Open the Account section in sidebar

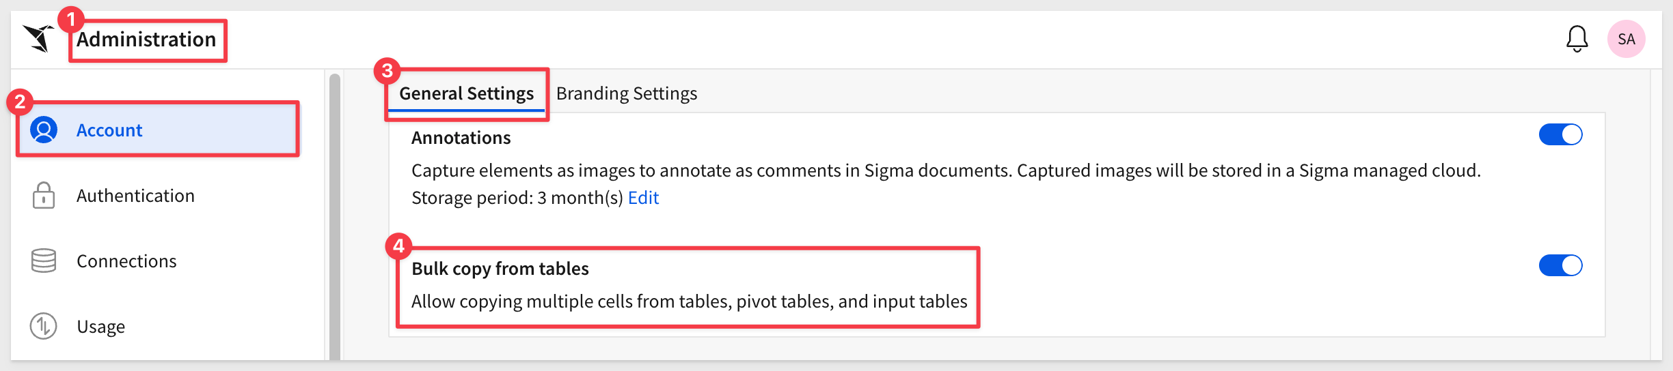point(109,130)
